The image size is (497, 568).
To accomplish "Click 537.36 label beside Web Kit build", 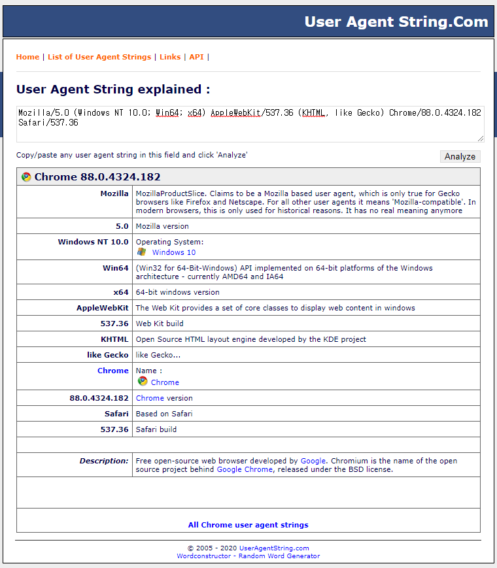I will point(114,324).
